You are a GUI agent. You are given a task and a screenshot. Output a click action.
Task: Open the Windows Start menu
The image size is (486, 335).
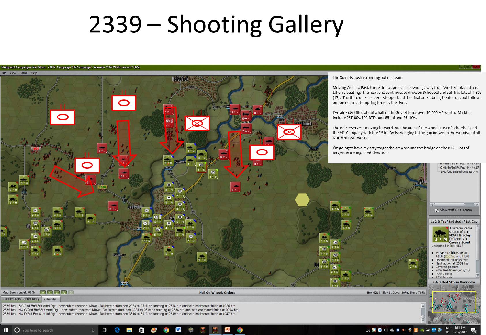click(6, 330)
